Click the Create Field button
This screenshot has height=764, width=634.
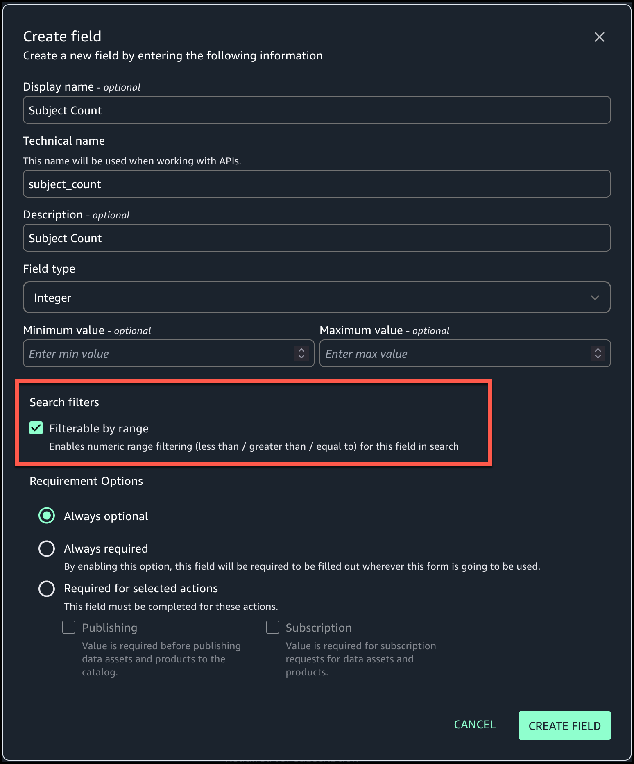coord(564,725)
